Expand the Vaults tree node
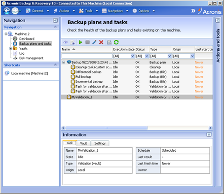Screen dimensions: 224x194 click(11, 48)
